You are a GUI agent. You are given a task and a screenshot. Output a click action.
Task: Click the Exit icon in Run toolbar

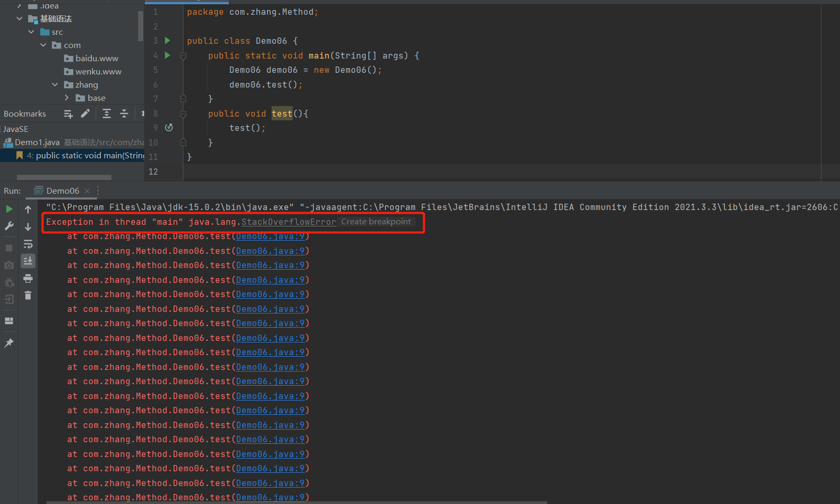[x=9, y=299]
